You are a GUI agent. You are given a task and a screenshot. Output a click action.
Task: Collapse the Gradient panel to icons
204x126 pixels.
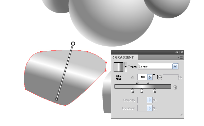[x=176, y=52]
